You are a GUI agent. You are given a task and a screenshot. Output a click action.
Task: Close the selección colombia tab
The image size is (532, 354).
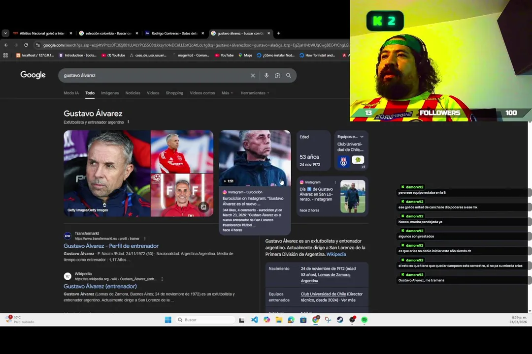tap(137, 33)
